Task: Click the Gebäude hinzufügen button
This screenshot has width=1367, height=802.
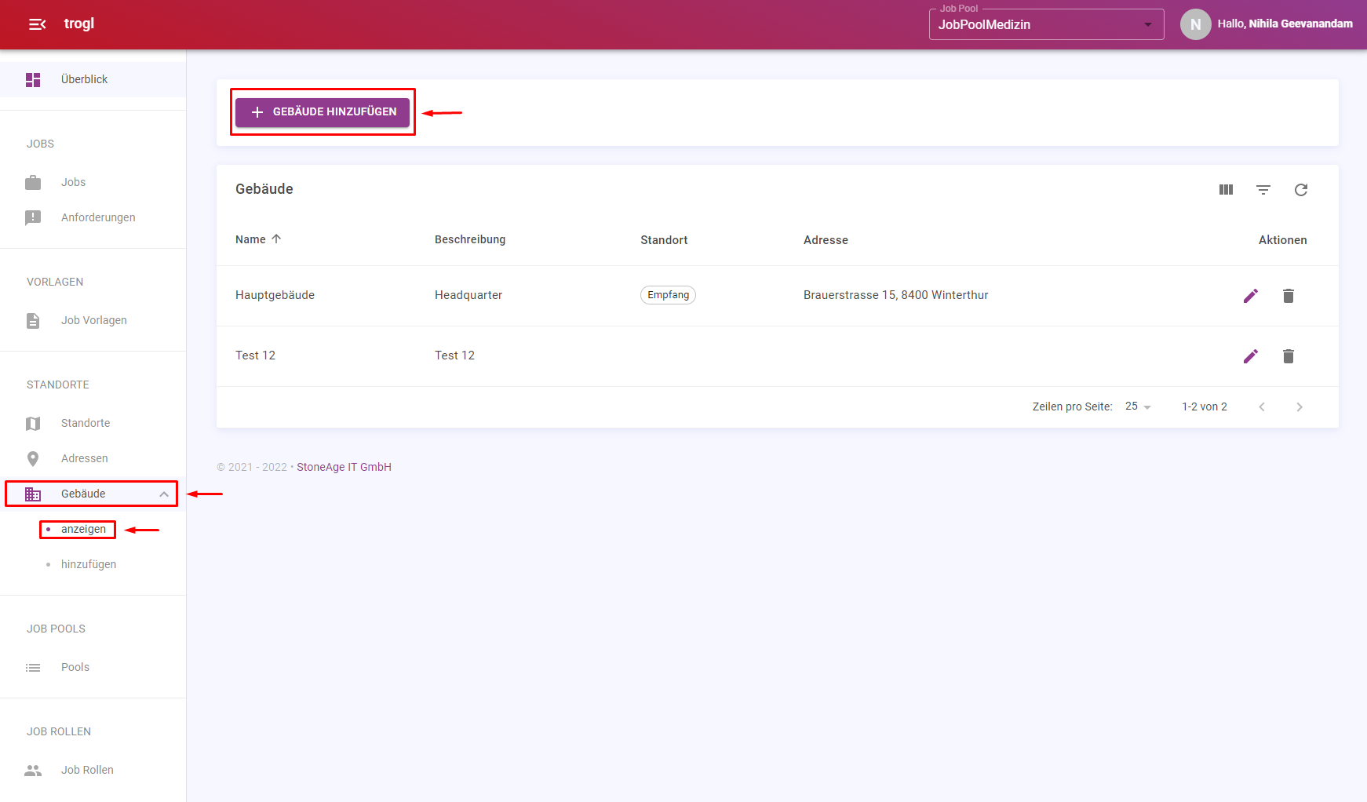Action: (x=323, y=111)
